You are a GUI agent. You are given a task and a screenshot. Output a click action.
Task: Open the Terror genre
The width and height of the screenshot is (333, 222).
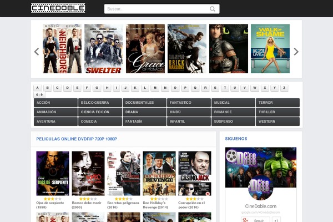(277, 103)
